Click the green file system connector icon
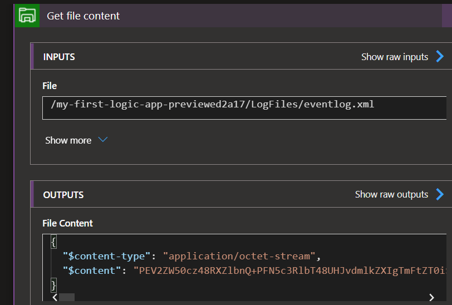Viewport: 452px width, 305px height. coord(27,15)
